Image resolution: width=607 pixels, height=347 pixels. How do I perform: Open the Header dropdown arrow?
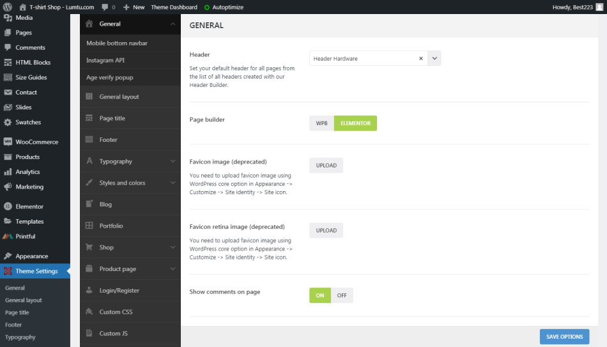pyautogui.click(x=434, y=58)
